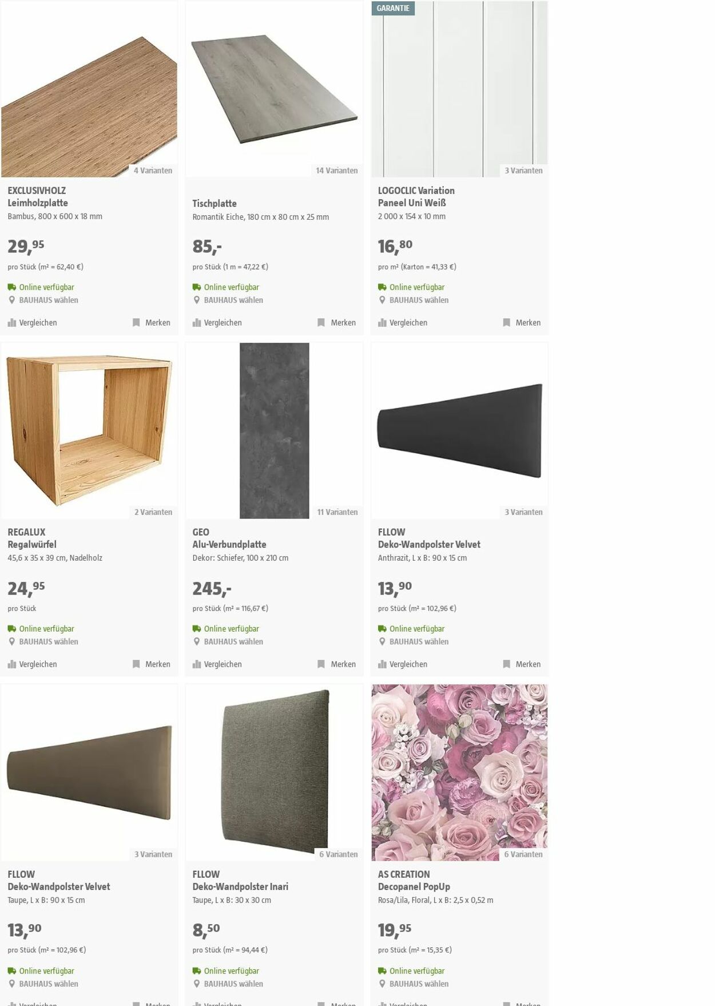Click the GARANTIE badge on Paneel image
715x1006 pixels.
pos(393,8)
